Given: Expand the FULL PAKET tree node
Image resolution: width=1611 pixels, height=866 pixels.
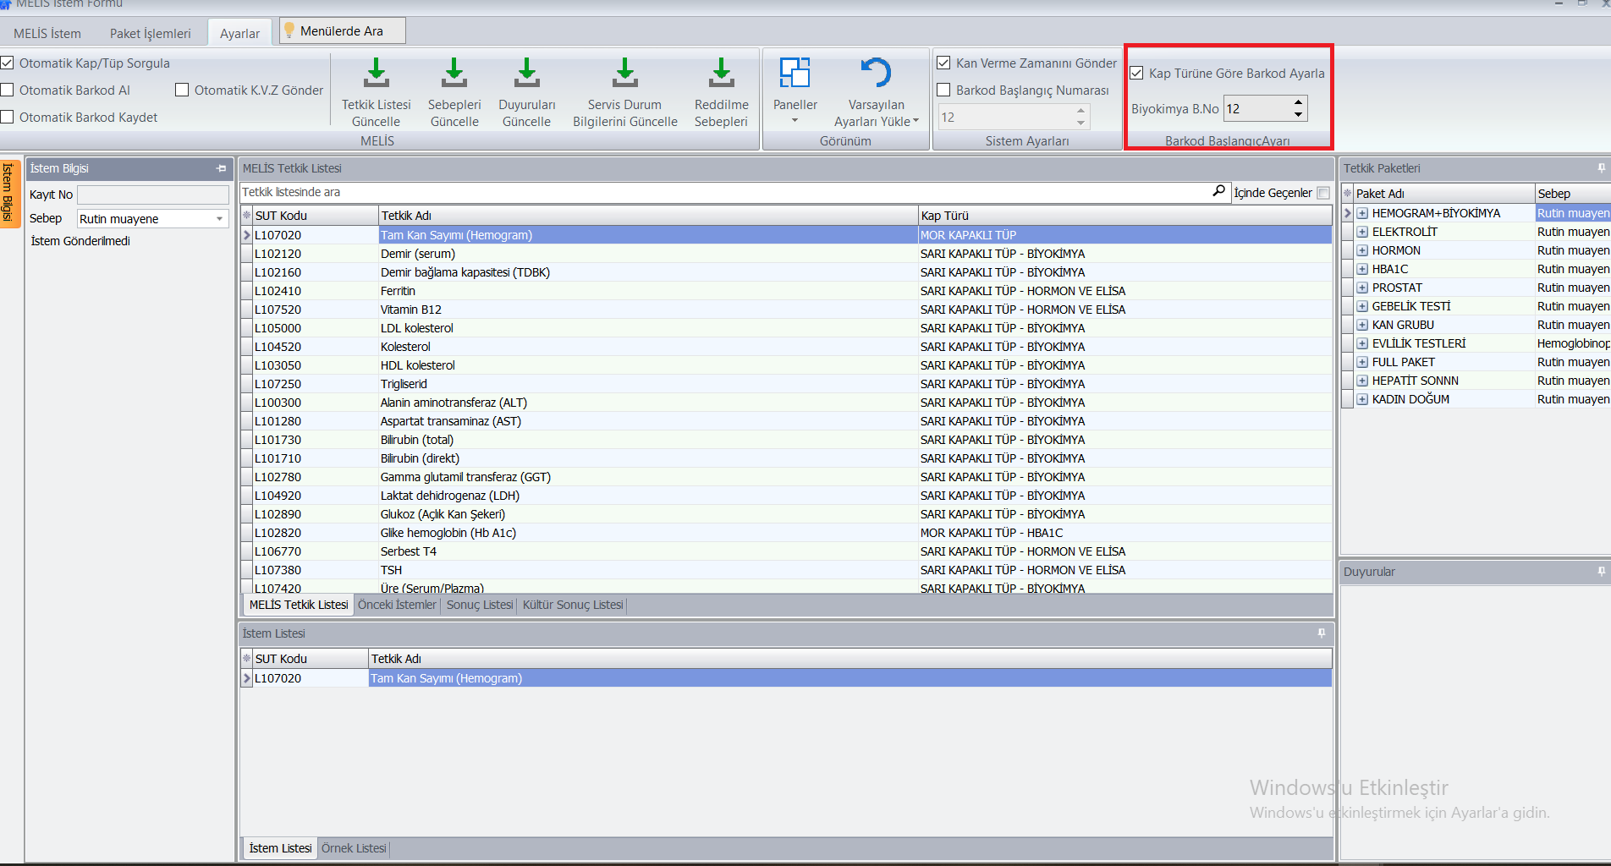Looking at the screenshot, I should [x=1362, y=362].
